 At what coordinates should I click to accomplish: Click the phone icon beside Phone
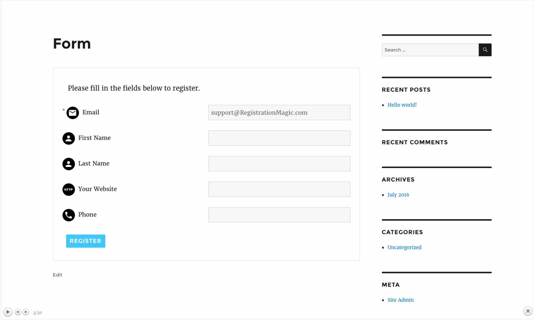[69, 215]
